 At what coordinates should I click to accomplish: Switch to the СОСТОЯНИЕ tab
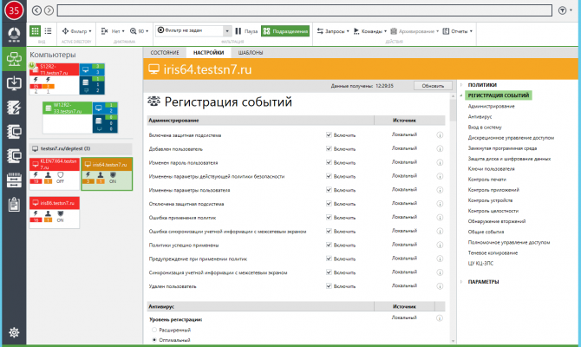coord(165,53)
